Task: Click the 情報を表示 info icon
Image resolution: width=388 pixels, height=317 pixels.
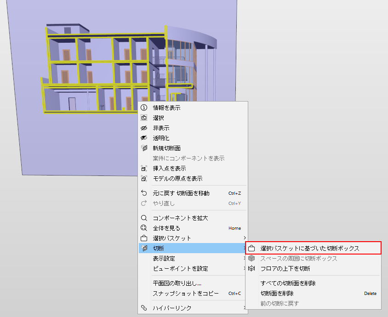Action: (x=144, y=108)
